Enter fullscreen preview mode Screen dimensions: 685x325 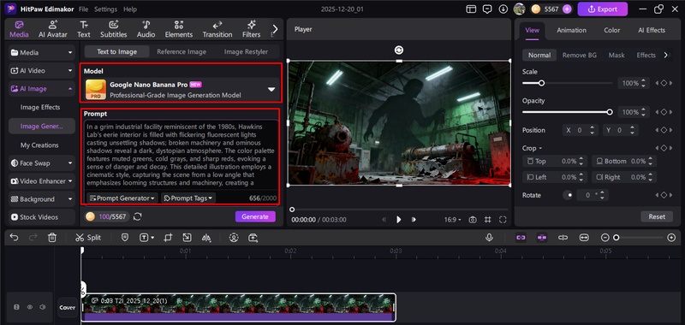(x=503, y=220)
